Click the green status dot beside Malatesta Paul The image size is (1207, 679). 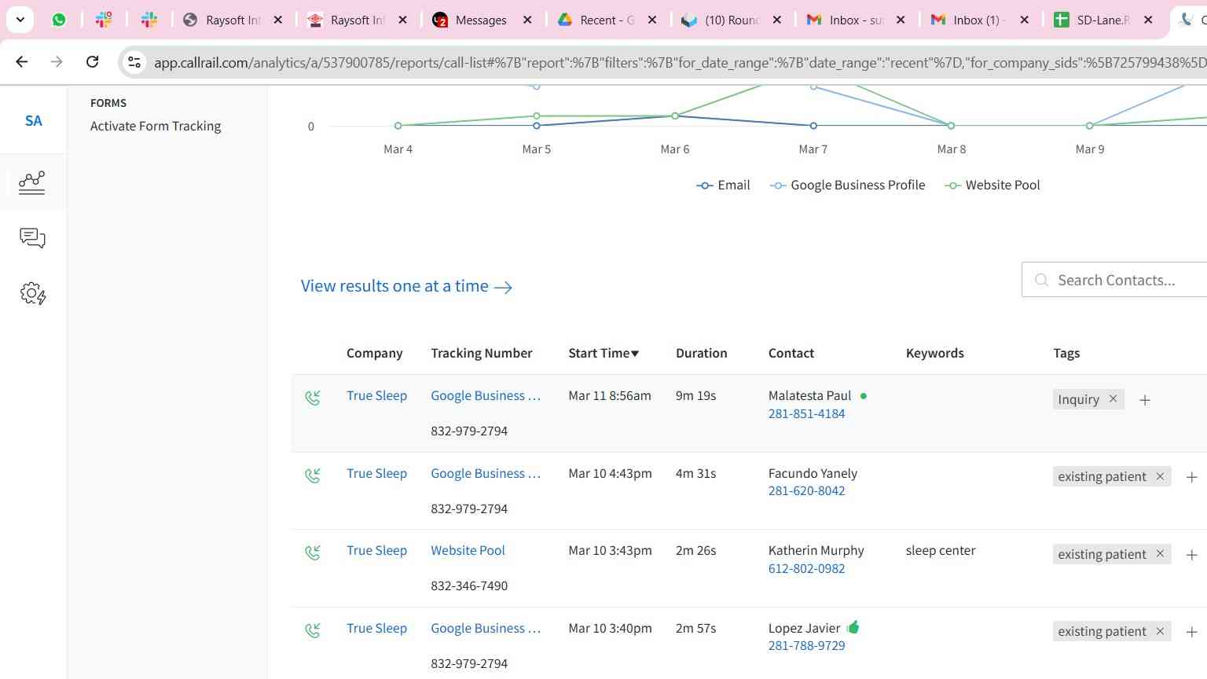[x=864, y=396]
